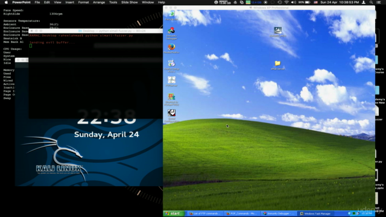Select the PCManFTPD shortcut icon
The height and width of the screenshot is (217, 386).
pyautogui.click(x=171, y=99)
